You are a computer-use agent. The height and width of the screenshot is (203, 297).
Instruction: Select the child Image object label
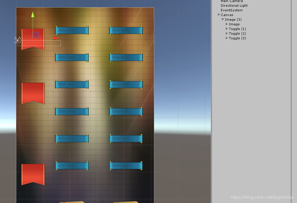(x=234, y=24)
